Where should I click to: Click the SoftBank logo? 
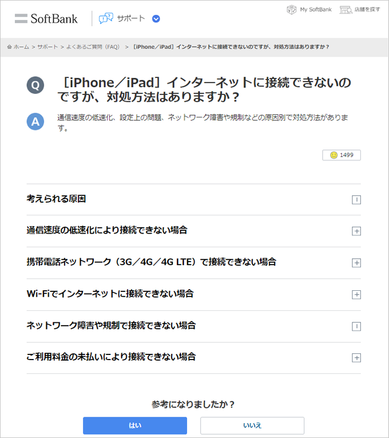46,18
